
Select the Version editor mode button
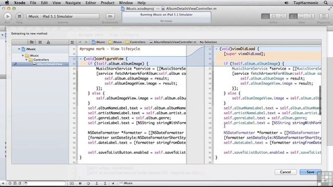click(282, 16)
